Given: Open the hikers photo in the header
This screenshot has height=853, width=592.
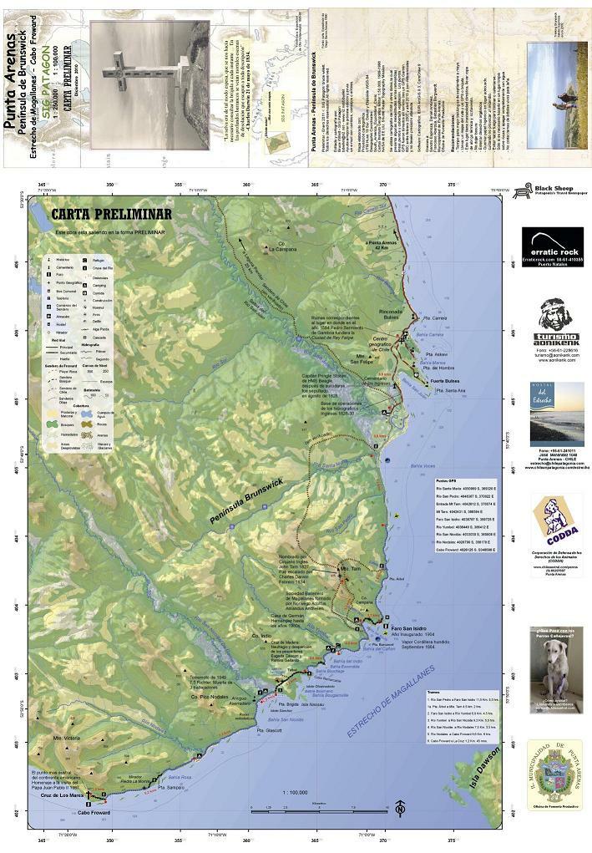Looking at the screenshot, I should click(557, 95).
